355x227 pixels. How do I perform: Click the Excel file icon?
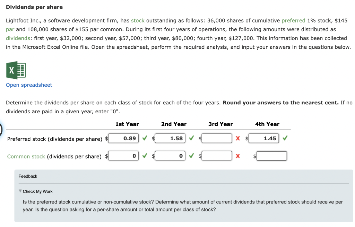pos(16,70)
